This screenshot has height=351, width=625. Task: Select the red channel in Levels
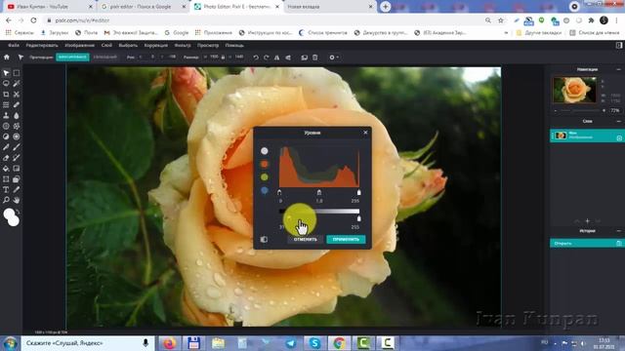(265, 164)
